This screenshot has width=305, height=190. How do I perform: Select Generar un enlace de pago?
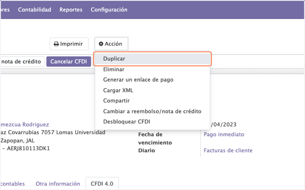point(152,80)
